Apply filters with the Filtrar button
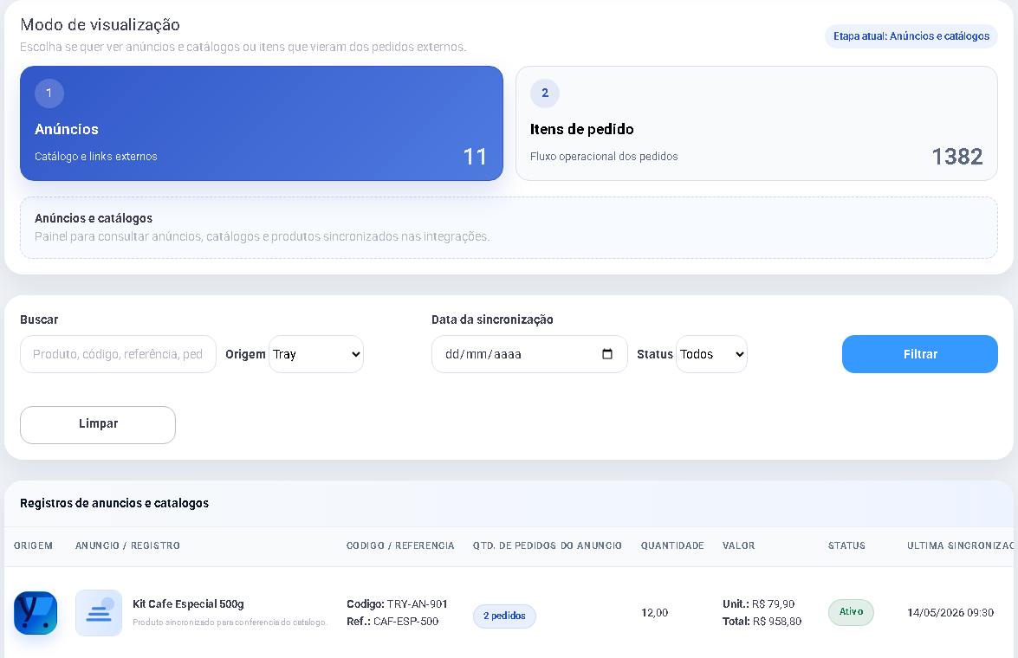Viewport: 1018px width, 658px height. 920,353
